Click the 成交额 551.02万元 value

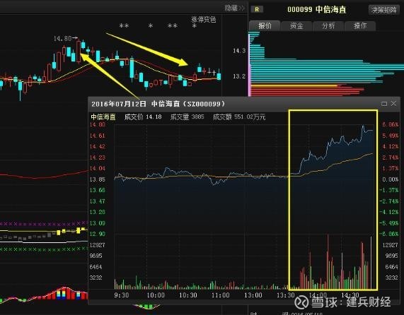239,117
